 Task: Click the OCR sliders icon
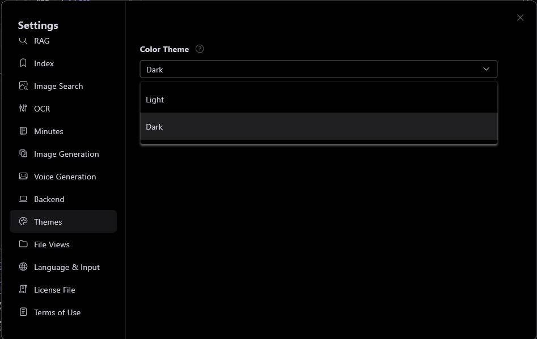pos(23,108)
